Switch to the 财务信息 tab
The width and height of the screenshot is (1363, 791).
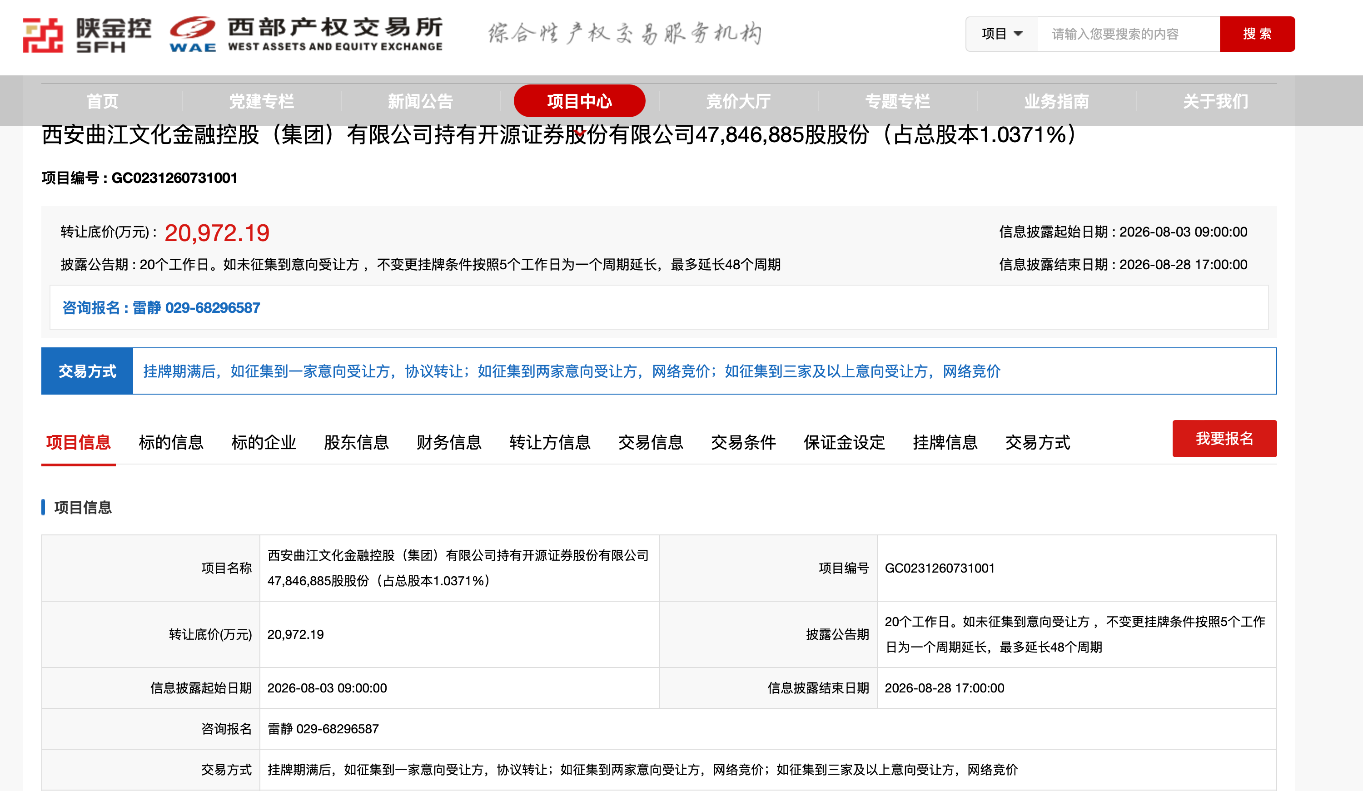pyautogui.click(x=449, y=442)
